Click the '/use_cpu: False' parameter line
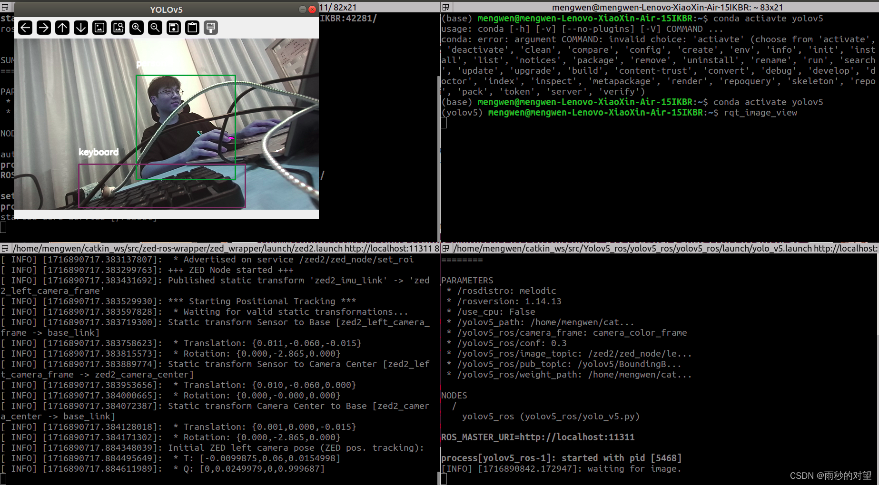This screenshot has height=485, width=879. [491, 312]
